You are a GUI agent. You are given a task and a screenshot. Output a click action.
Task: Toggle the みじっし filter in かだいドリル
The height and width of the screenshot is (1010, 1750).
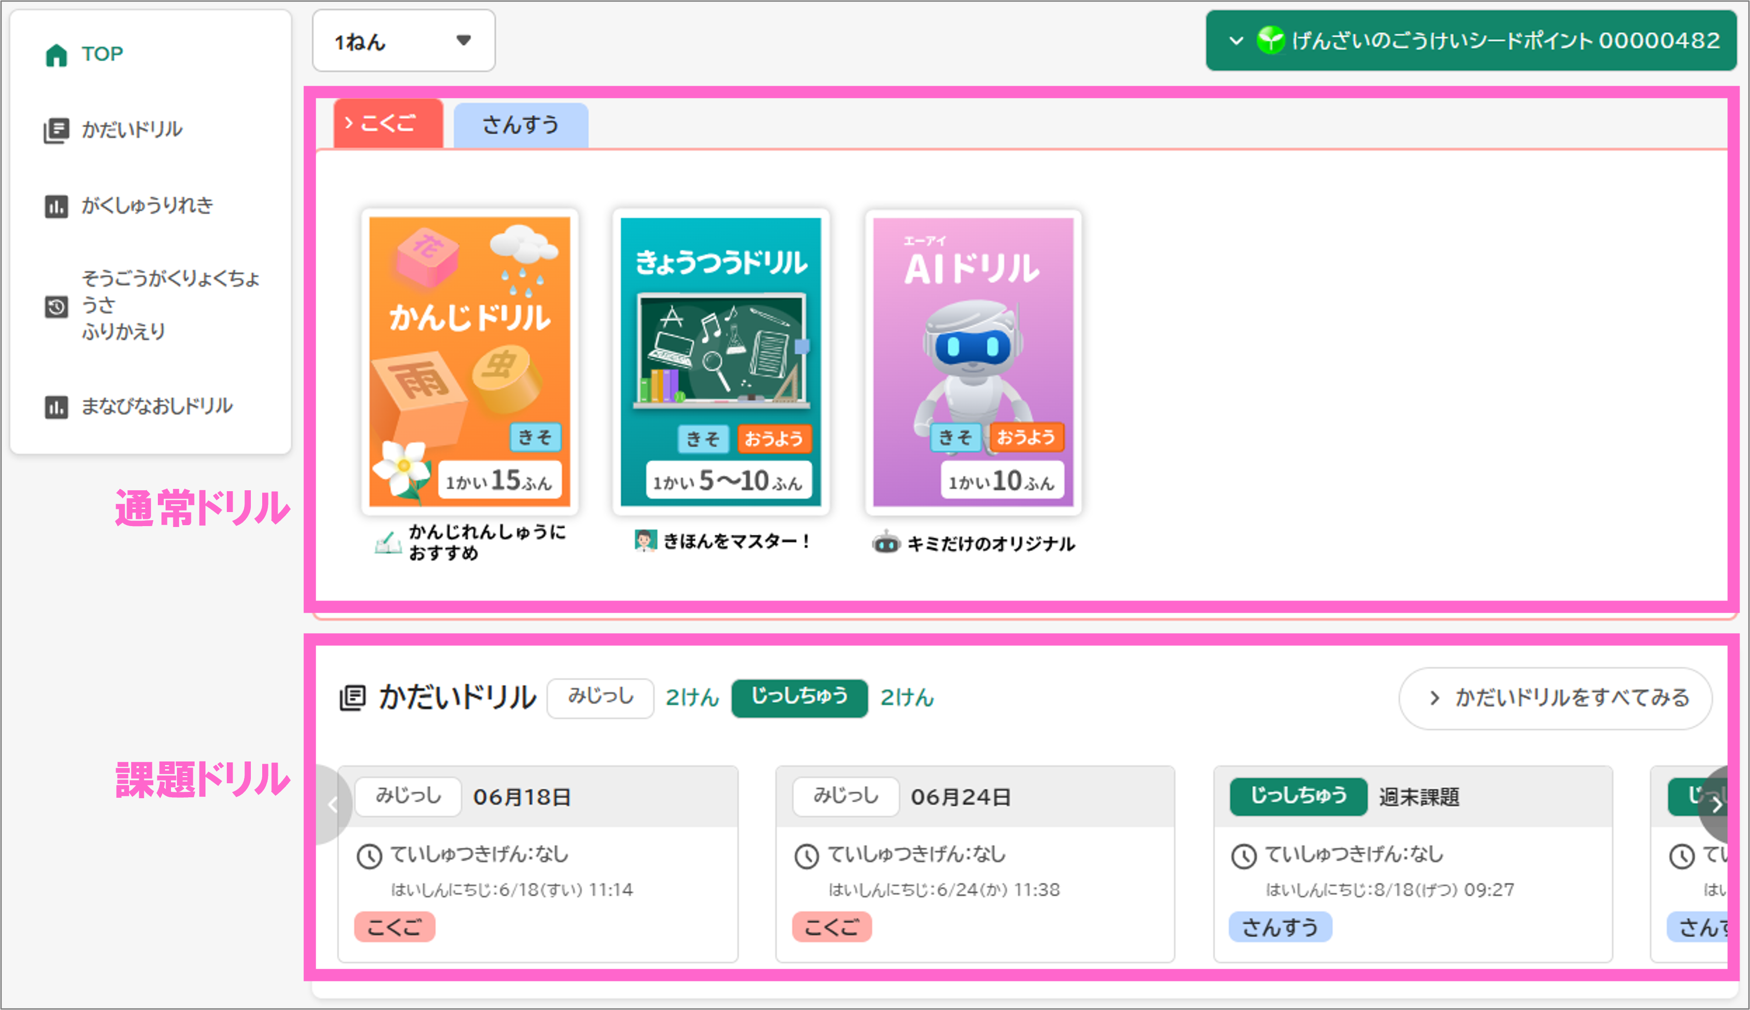pos(599,698)
